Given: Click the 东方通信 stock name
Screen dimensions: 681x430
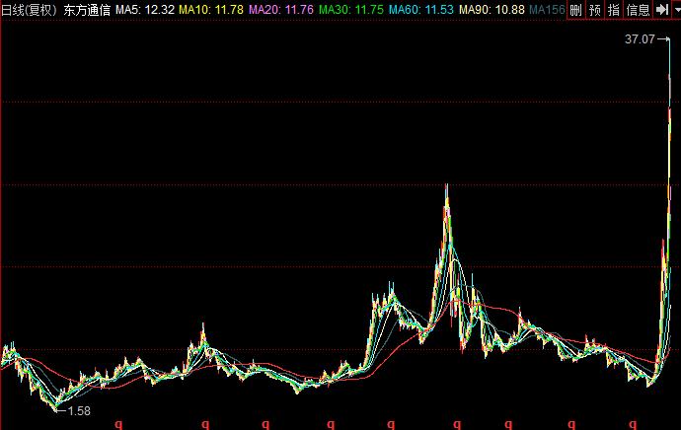Looking at the screenshot, I should click(x=87, y=10).
